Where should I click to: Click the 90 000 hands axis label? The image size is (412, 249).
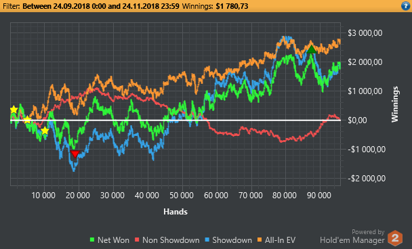[x=319, y=196]
